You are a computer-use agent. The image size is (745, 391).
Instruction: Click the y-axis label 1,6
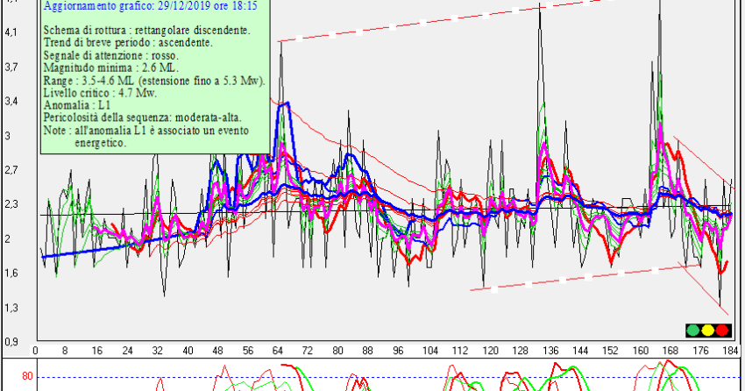(11, 274)
